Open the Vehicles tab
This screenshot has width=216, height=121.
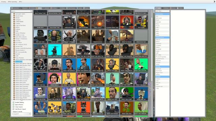(x=46, y=8)
